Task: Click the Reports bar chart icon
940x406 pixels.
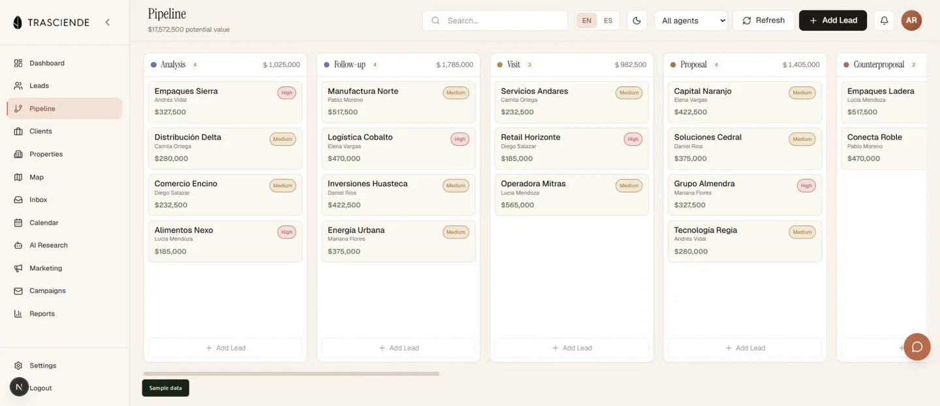Action: pyautogui.click(x=18, y=313)
